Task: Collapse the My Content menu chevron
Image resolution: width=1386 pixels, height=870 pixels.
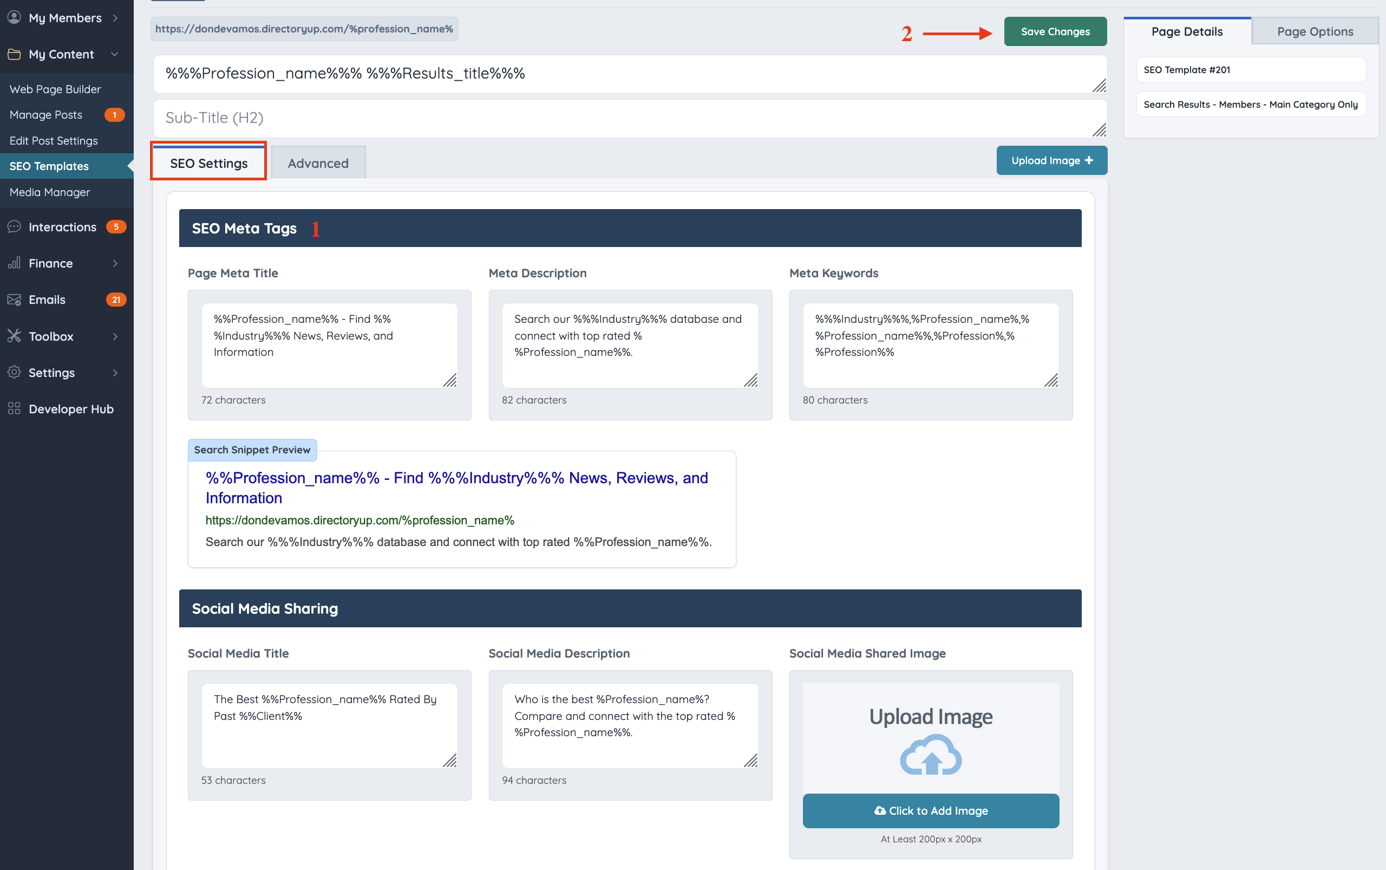Action: [x=114, y=54]
